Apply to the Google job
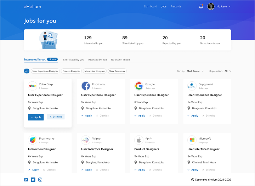The image size is (255, 186). [140, 116]
